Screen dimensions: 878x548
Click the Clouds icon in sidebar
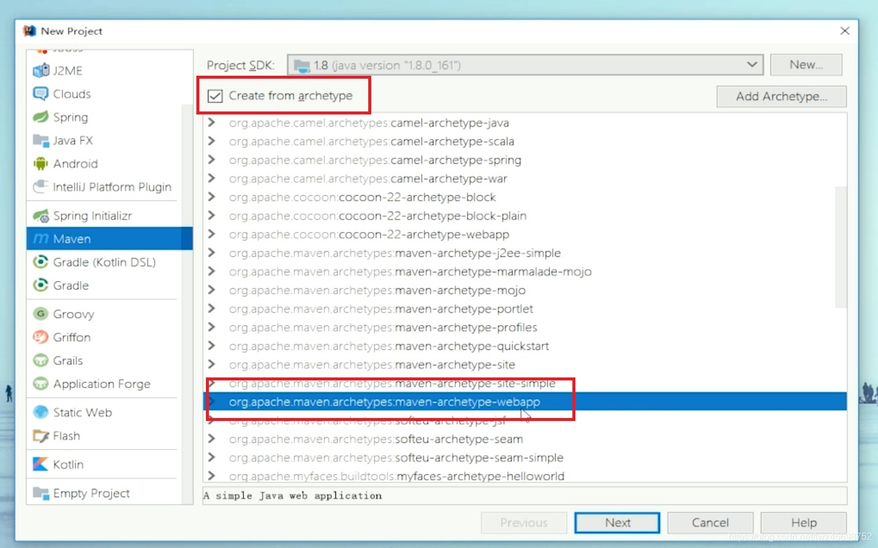41,94
